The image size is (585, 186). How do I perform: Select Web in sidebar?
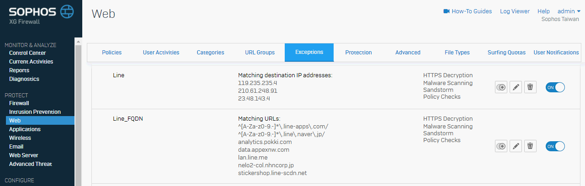pos(40,121)
